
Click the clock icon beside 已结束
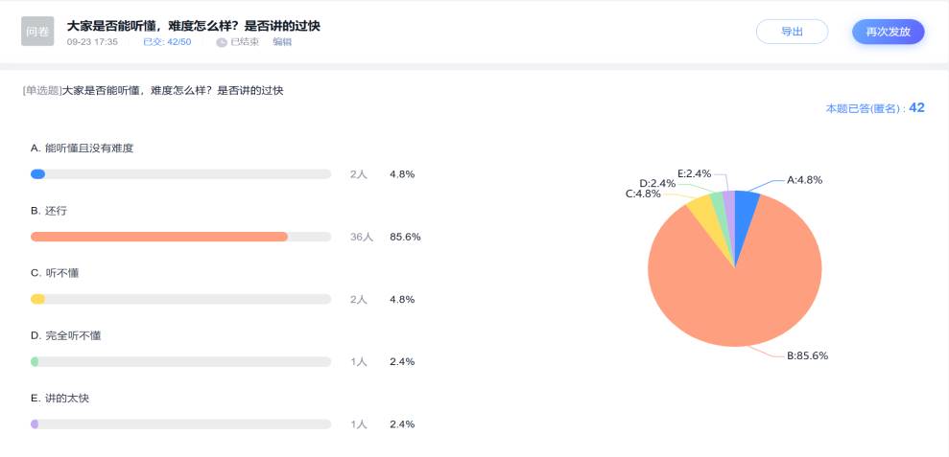click(x=222, y=42)
